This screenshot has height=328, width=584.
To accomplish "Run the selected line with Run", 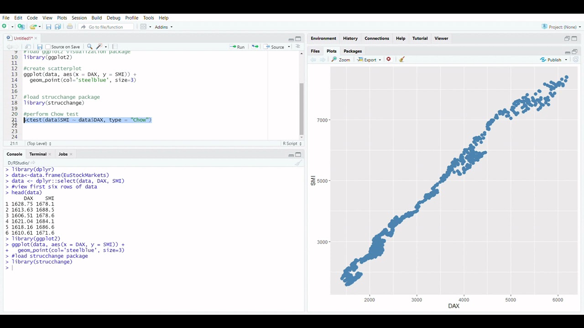I will [x=237, y=47].
